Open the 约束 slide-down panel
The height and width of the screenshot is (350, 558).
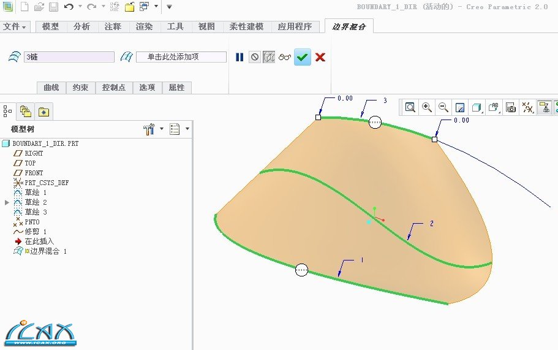pos(80,88)
